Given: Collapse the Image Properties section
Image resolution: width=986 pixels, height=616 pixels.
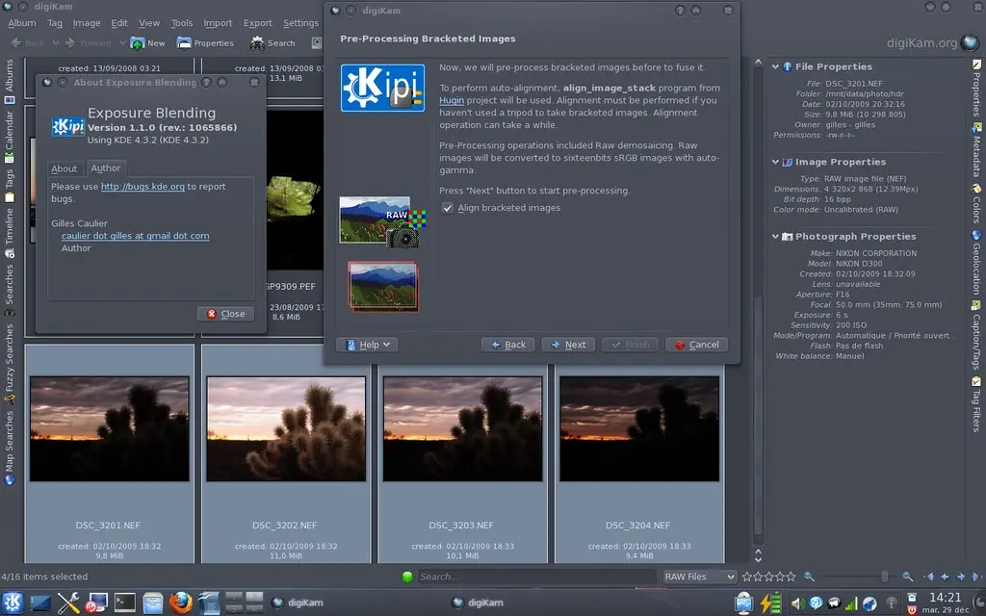Looking at the screenshot, I should (774, 162).
